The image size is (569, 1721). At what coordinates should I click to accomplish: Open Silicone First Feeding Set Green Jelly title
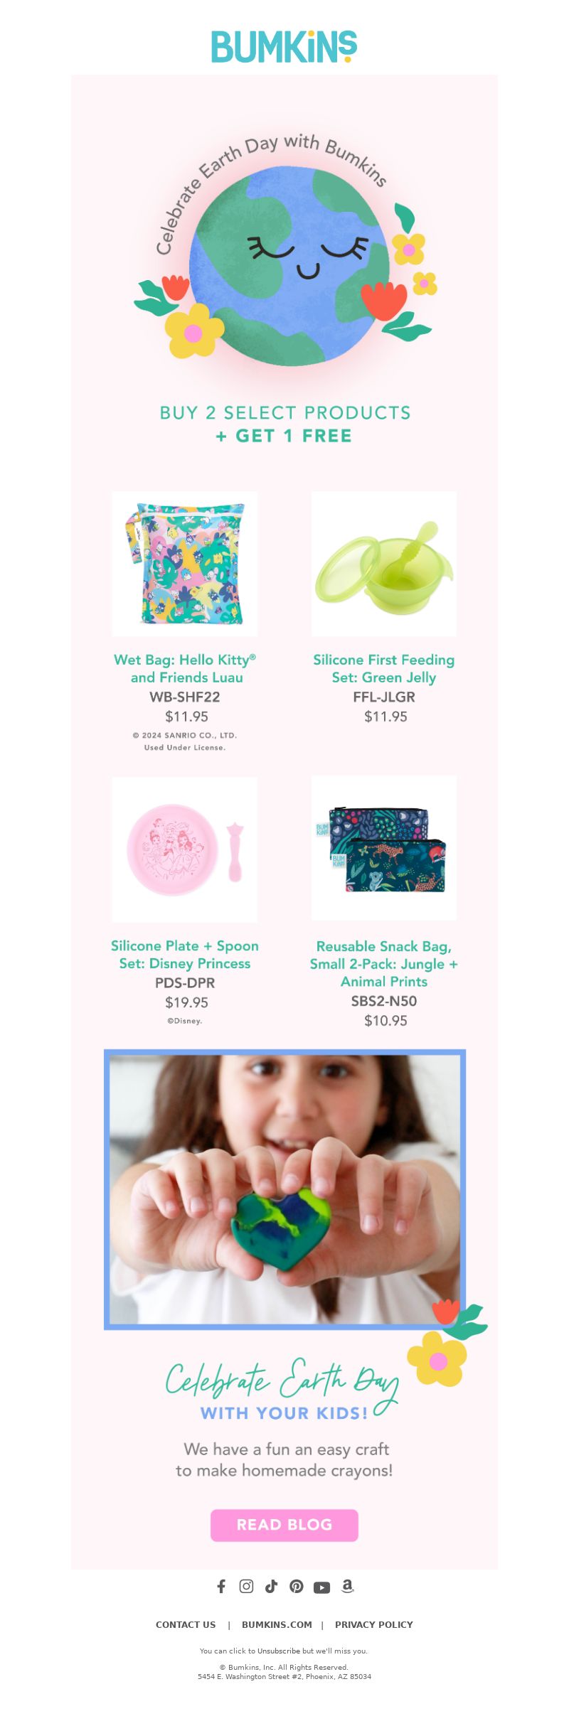(x=384, y=668)
